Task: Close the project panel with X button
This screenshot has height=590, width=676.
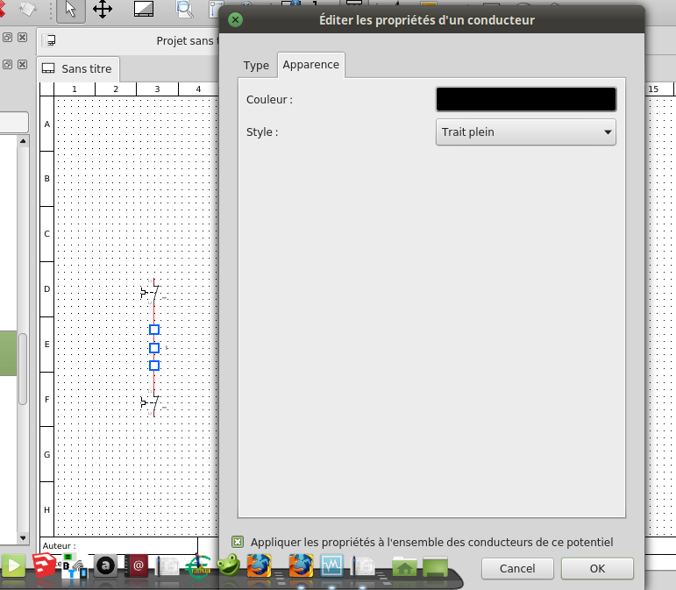Action: (x=22, y=39)
